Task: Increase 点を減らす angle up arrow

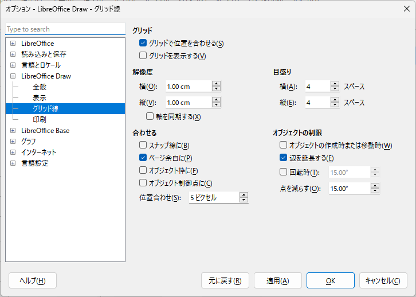Action: 375,186
